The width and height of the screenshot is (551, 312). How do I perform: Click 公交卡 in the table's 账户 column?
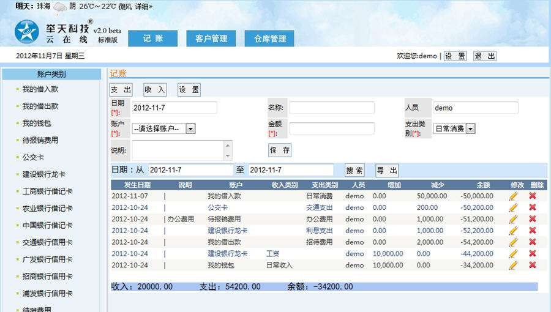click(x=217, y=207)
